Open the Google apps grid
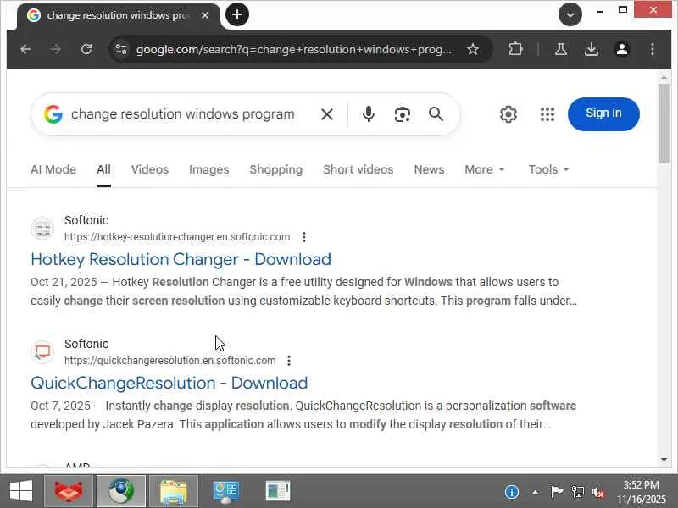This screenshot has width=678, height=508. (547, 114)
